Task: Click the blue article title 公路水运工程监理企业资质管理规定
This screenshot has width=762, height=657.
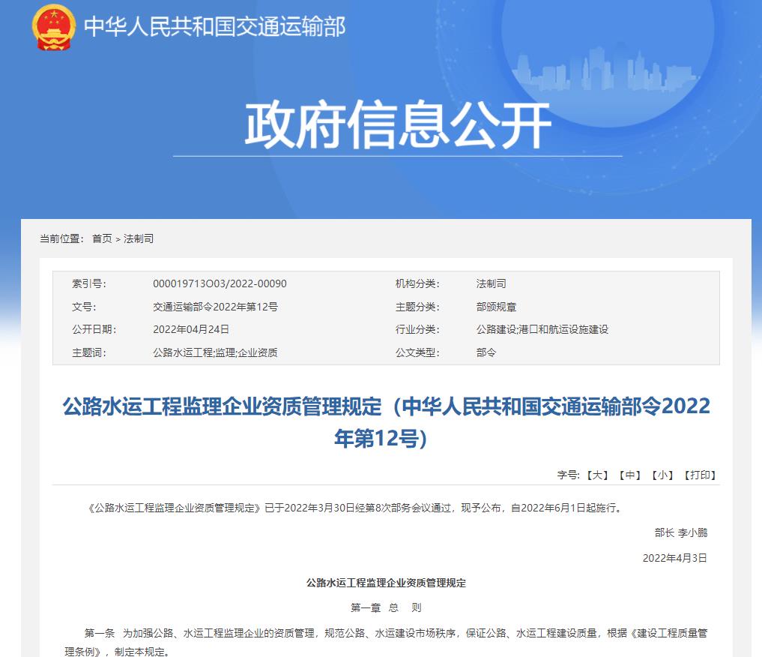Action: pyautogui.click(x=386, y=421)
